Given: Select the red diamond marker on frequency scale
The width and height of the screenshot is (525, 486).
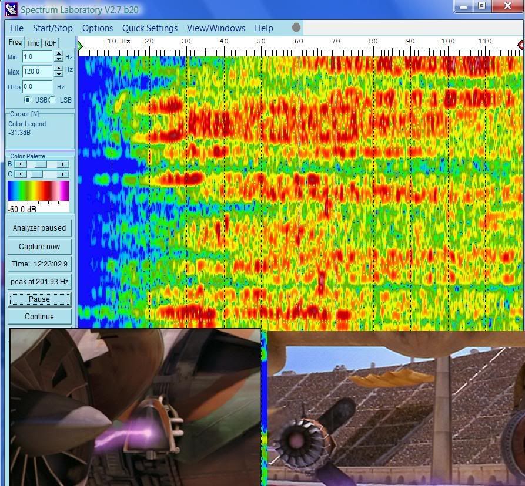Looking at the screenshot, I should [521, 45].
